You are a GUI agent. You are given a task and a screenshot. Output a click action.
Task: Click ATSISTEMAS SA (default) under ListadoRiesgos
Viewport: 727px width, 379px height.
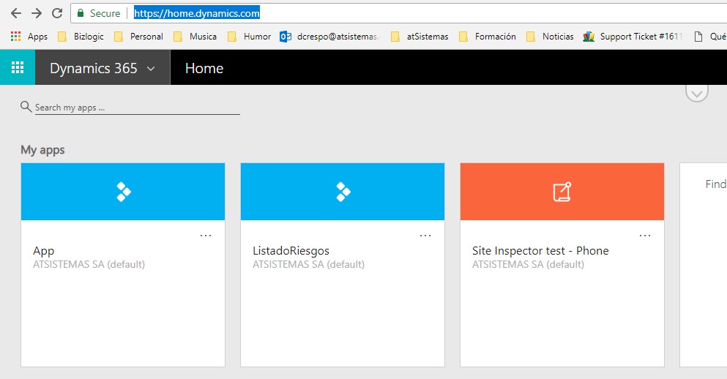[x=308, y=265]
